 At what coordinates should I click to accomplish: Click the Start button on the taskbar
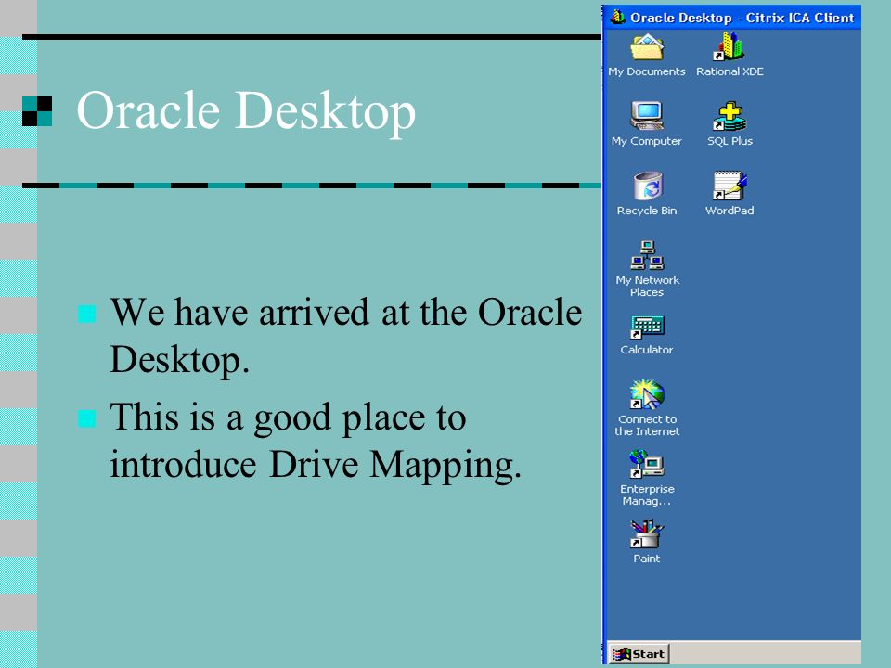[x=639, y=654]
